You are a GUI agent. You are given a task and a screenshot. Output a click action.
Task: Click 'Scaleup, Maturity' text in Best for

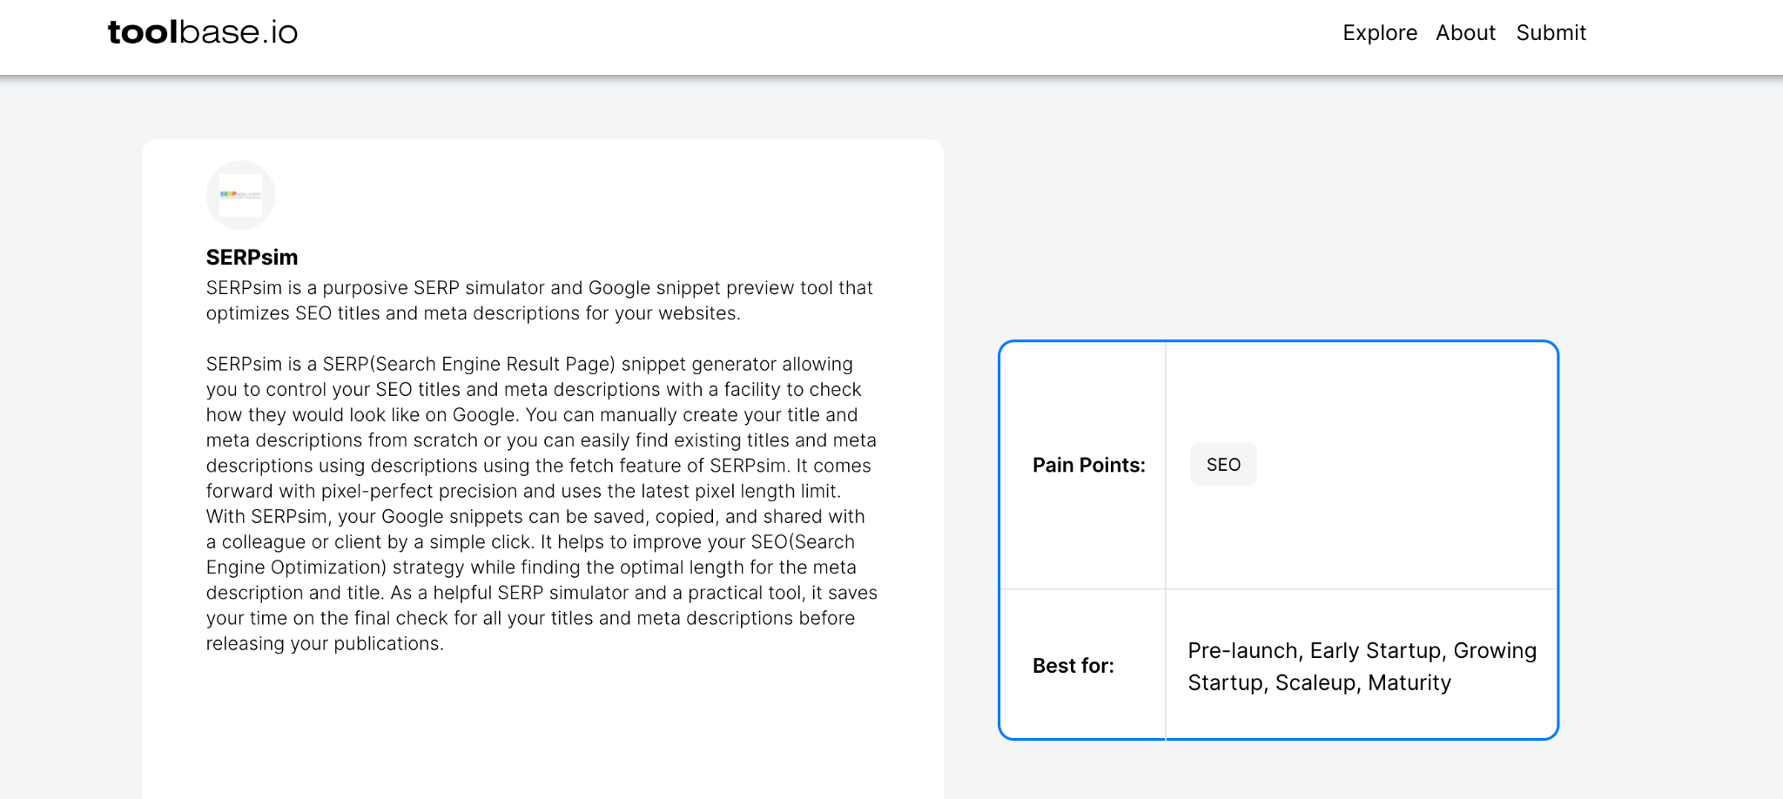pos(1362,683)
